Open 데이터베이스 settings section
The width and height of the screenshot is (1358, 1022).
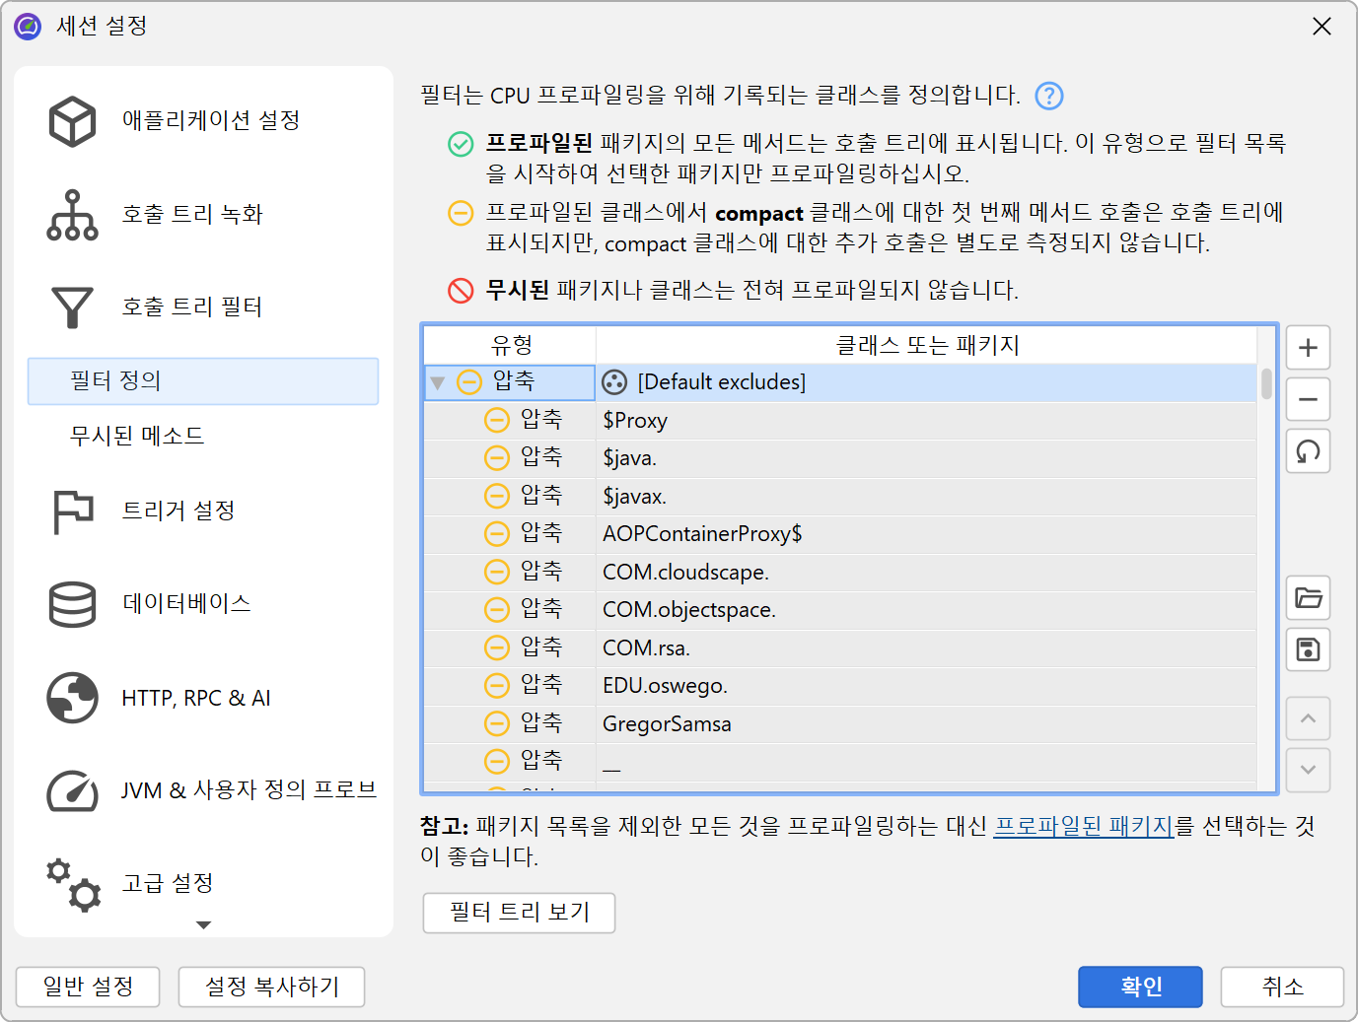pos(185,603)
